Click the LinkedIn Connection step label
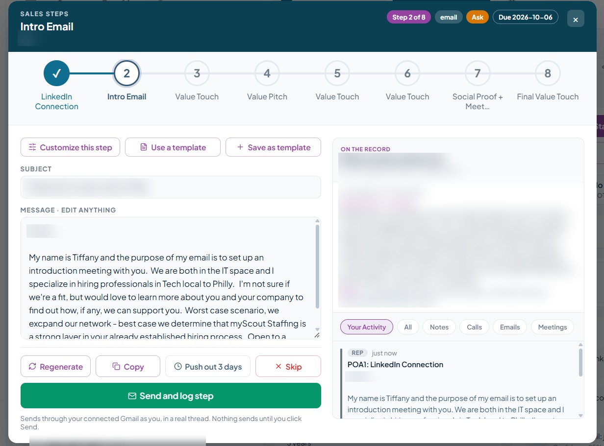The image size is (604, 446). 56,101
